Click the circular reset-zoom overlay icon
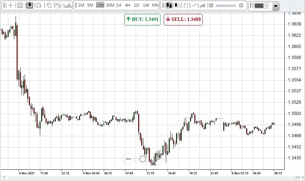Image resolution: width=305 pixels, height=181 pixels. pos(143,159)
